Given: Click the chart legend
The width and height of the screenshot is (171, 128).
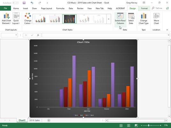Looking at the screenshot, I should click(x=83, y=115).
